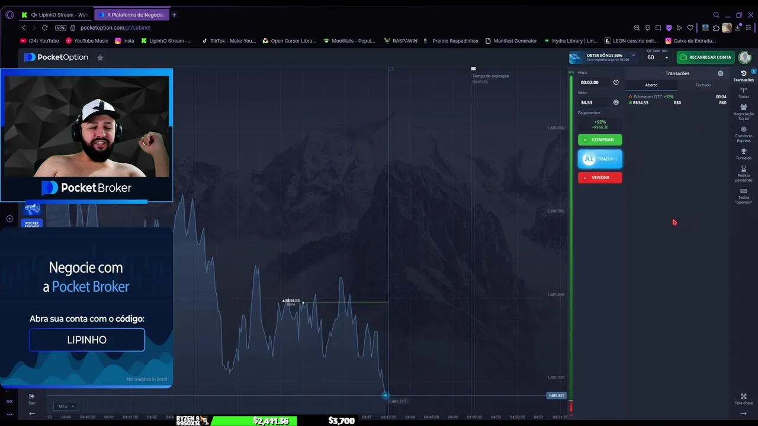Open AI TRADING button
This screenshot has height=426, width=758.
(600, 159)
